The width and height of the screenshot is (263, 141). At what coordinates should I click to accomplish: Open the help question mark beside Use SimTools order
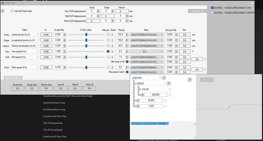coord(3,11)
